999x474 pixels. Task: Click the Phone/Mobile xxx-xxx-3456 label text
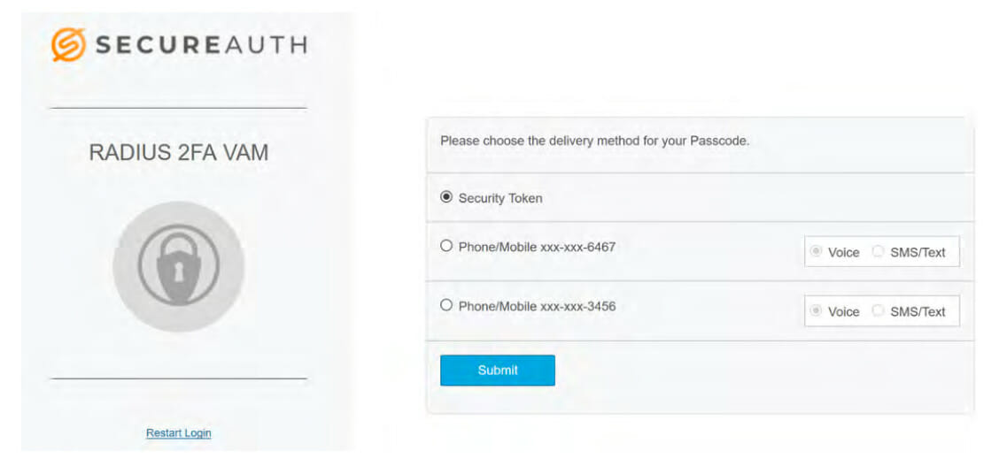click(537, 307)
